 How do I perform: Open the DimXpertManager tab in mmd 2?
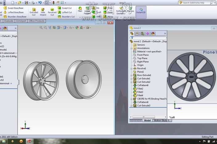click(148, 33)
